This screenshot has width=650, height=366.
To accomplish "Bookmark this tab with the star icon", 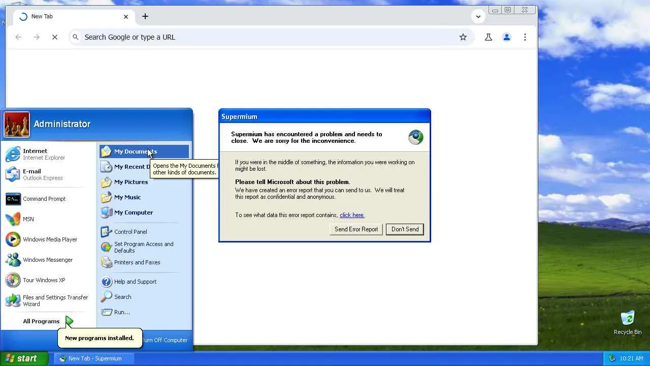I will [x=463, y=37].
